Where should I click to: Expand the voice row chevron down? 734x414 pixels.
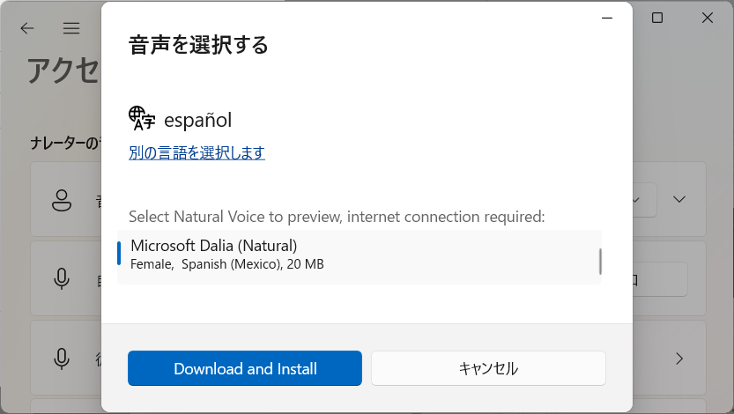(x=679, y=199)
